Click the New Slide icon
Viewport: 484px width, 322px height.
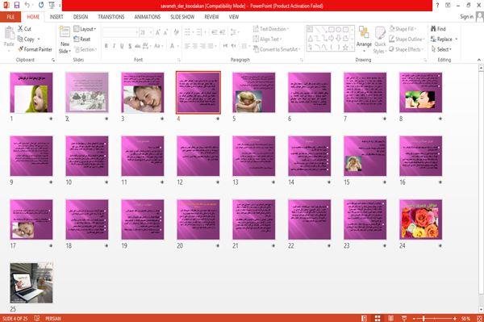(x=65, y=32)
